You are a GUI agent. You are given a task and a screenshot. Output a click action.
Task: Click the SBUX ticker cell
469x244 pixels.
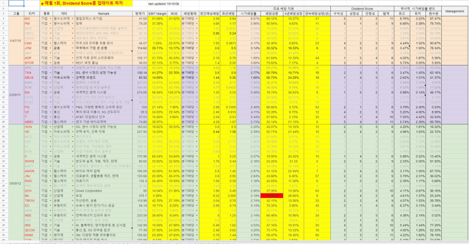click(32, 78)
